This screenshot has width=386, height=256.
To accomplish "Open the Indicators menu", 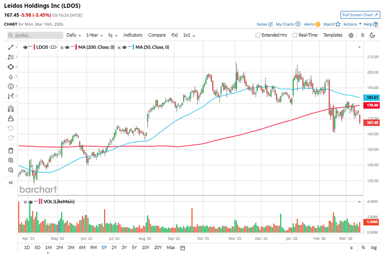I will coord(133,35).
